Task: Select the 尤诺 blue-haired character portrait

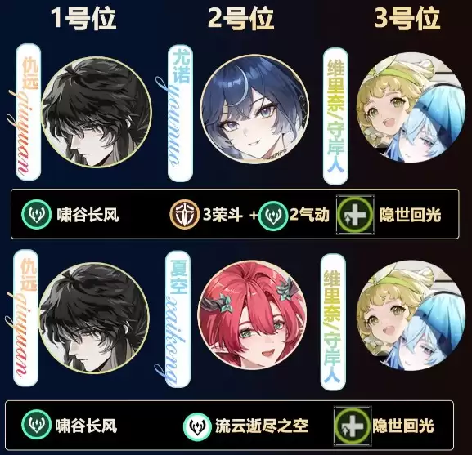Action: (254, 109)
